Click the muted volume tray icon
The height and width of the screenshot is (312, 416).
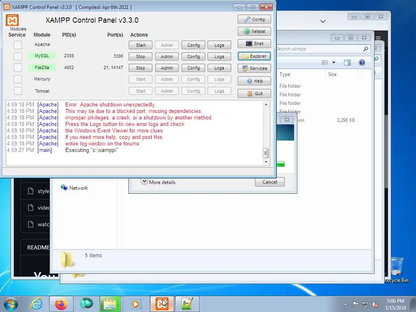pyautogui.click(x=375, y=304)
